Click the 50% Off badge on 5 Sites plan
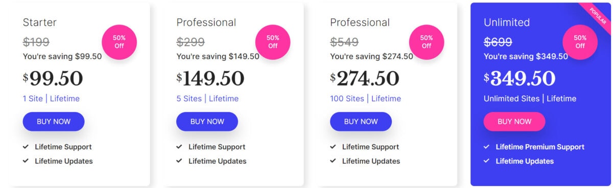Image resolution: width=613 pixels, height=188 pixels. coord(273,42)
